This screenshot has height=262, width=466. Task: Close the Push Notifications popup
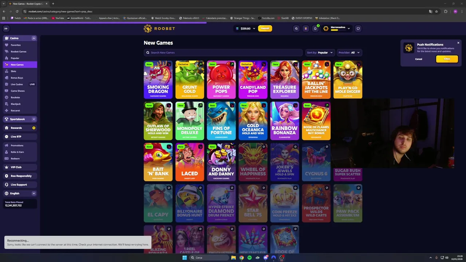[x=458, y=43]
